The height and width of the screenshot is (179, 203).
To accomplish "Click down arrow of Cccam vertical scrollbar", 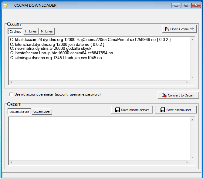I will [x=192, y=77].
